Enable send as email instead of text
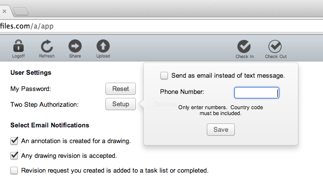The image size is (323, 180). (164, 76)
